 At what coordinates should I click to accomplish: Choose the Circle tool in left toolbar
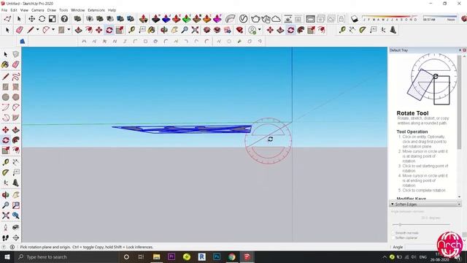[x=5, y=97]
